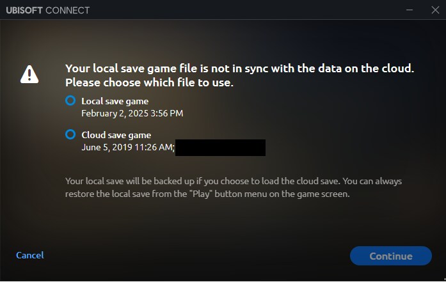Click the warning triangle icon
This screenshot has height=282, width=446.
tap(29, 74)
